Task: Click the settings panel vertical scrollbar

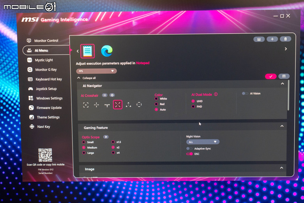Action: click(288, 95)
